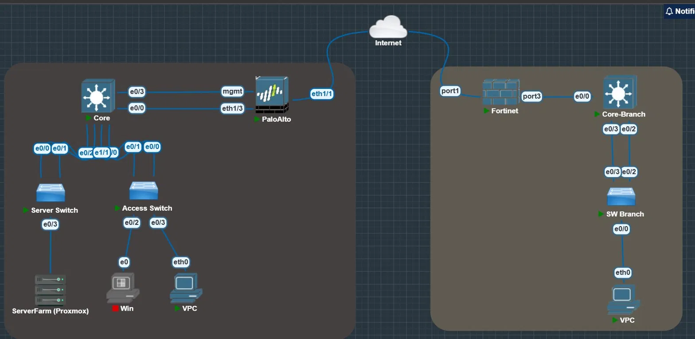The width and height of the screenshot is (695, 339).
Task: Click the mgmt interface label on PaloAlto
Action: click(233, 92)
